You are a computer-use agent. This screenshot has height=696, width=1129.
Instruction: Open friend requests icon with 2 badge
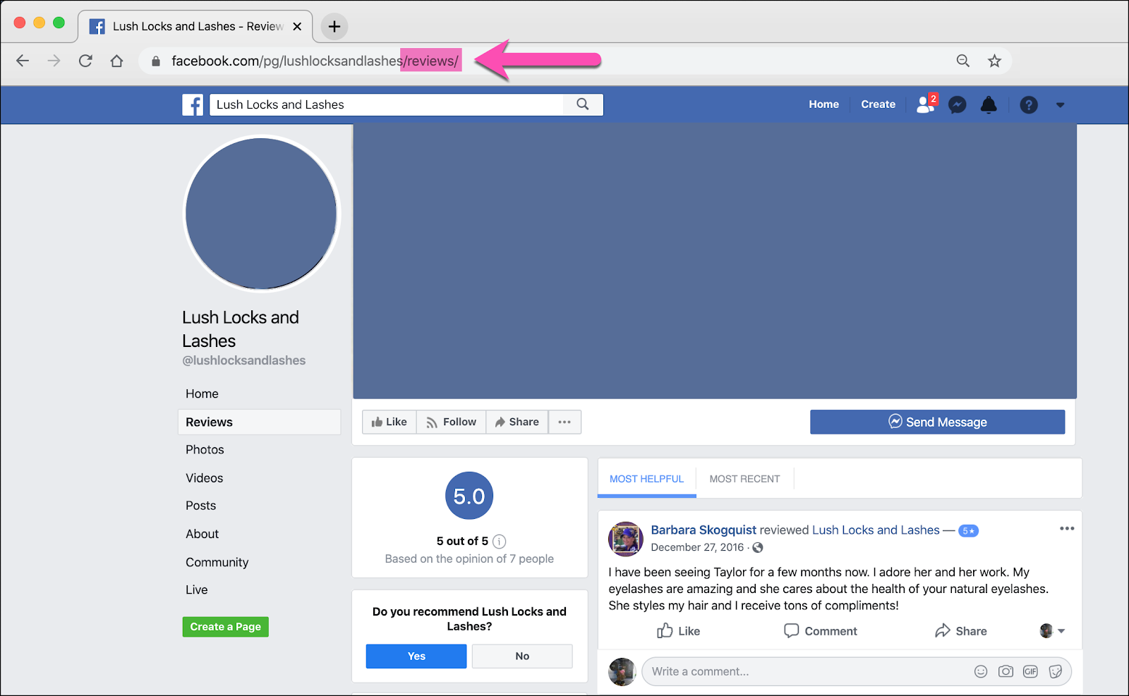[926, 104]
